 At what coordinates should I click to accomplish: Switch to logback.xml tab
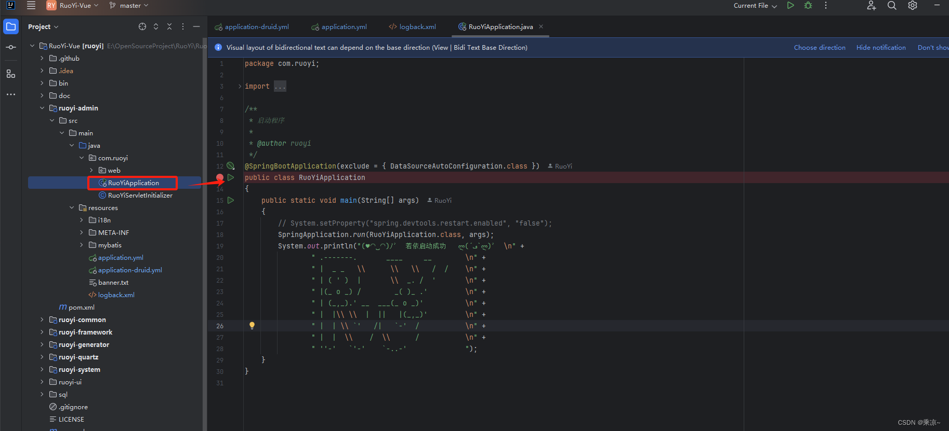pos(413,26)
